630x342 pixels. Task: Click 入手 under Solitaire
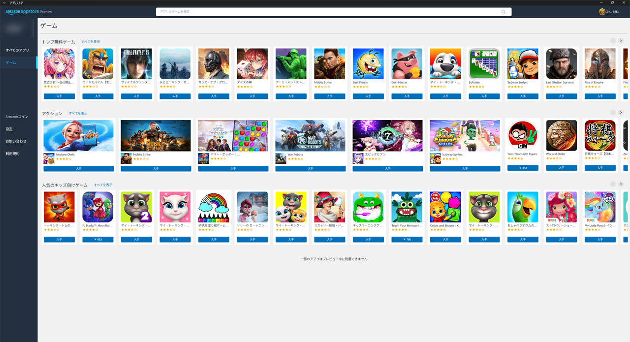point(484,96)
